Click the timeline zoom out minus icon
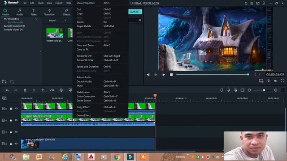The image size is (287, 161). (249, 90)
